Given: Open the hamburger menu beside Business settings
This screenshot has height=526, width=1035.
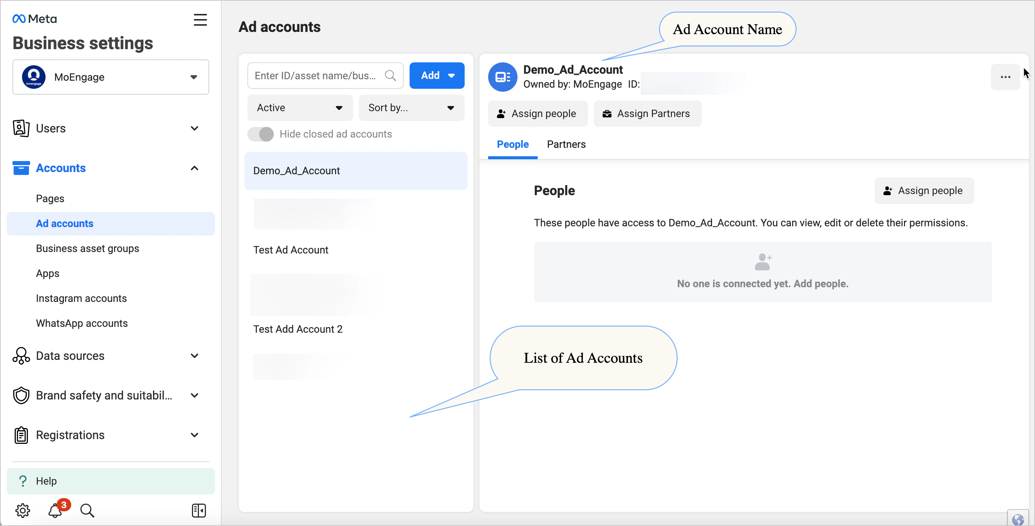Looking at the screenshot, I should coord(200,19).
